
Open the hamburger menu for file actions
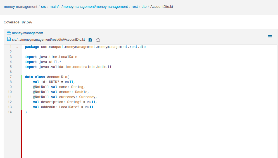pos(270,37)
